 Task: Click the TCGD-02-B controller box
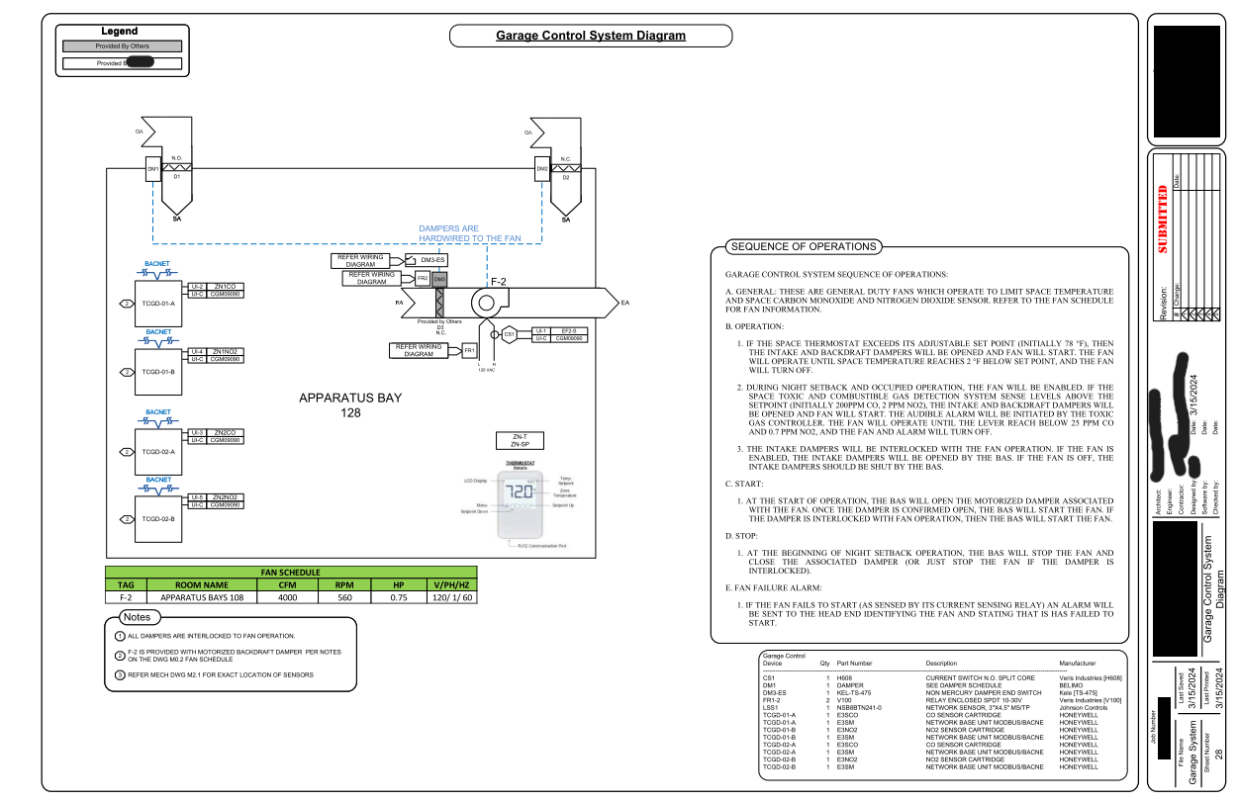pyautogui.click(x=158, y=518)
